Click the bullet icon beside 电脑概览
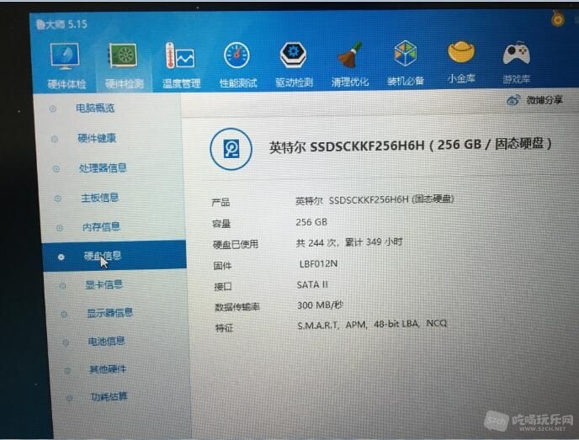Image resolution: width=579 pixels, height=440 pixels. point(53,109)
